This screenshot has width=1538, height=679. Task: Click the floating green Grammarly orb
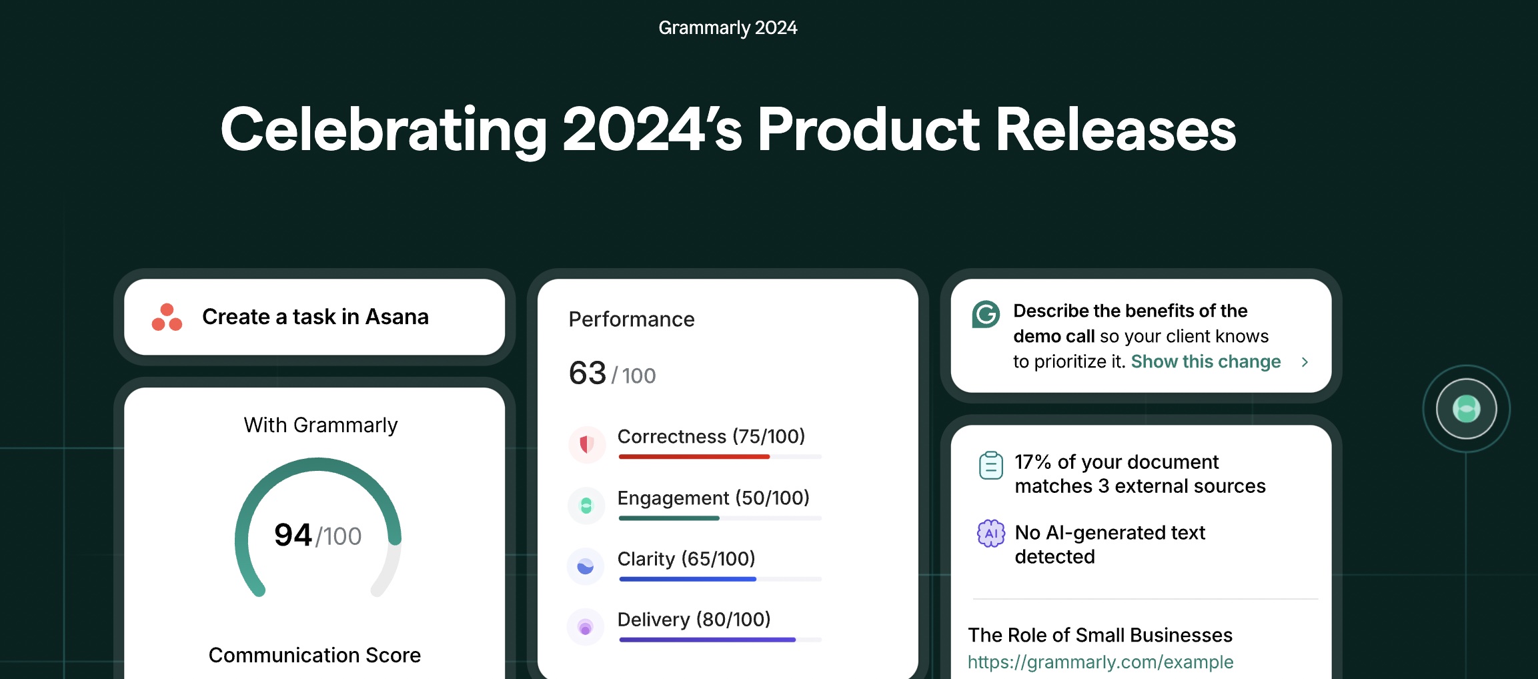[x=1466, y=409]
